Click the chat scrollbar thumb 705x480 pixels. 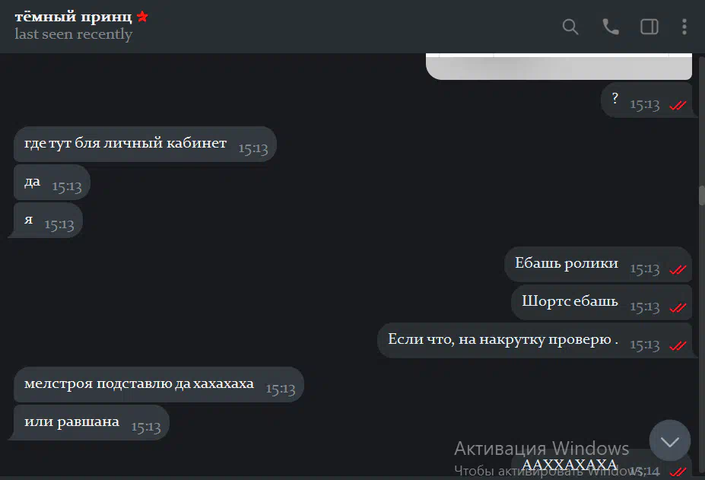pos(701,195)
